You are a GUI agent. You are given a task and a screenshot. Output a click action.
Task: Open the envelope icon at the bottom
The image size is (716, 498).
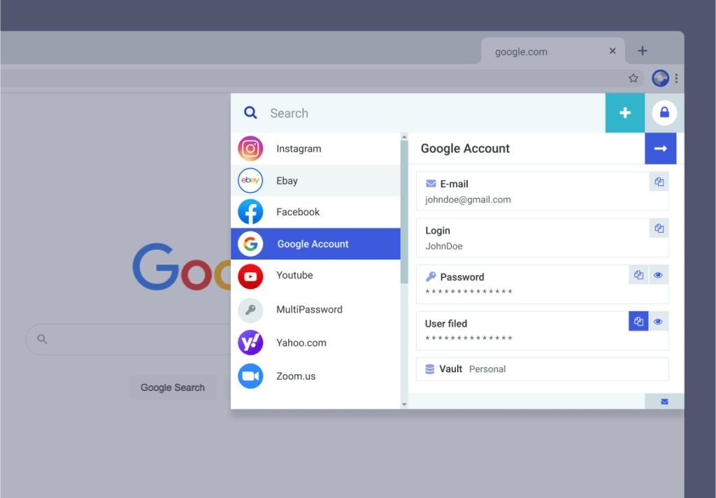tap(664, 401)
